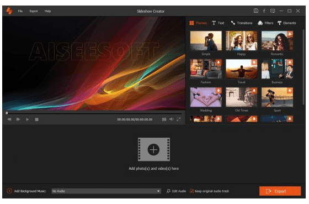Select the Fashion theme thumbnail
The image size is (309, 204).
click(206, 69)
